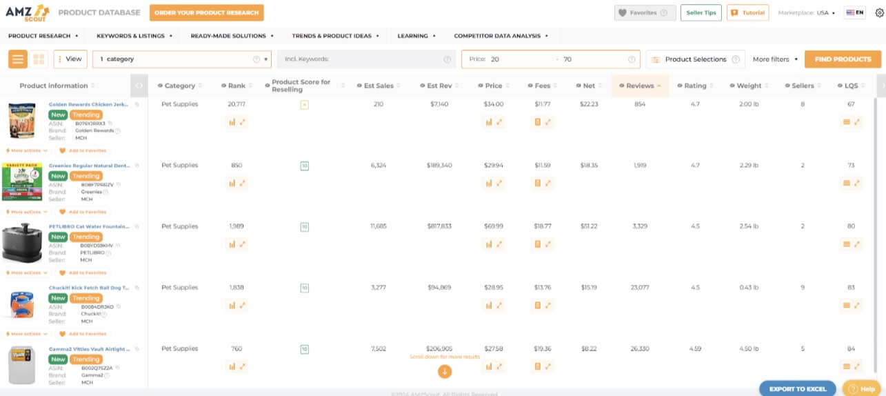Click product score badge 4 for Golden Rewards
This screenshot has width=886, height=396.
tap(305, 105)
